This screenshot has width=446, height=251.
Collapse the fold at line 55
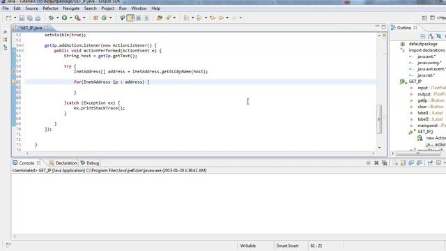23,51
